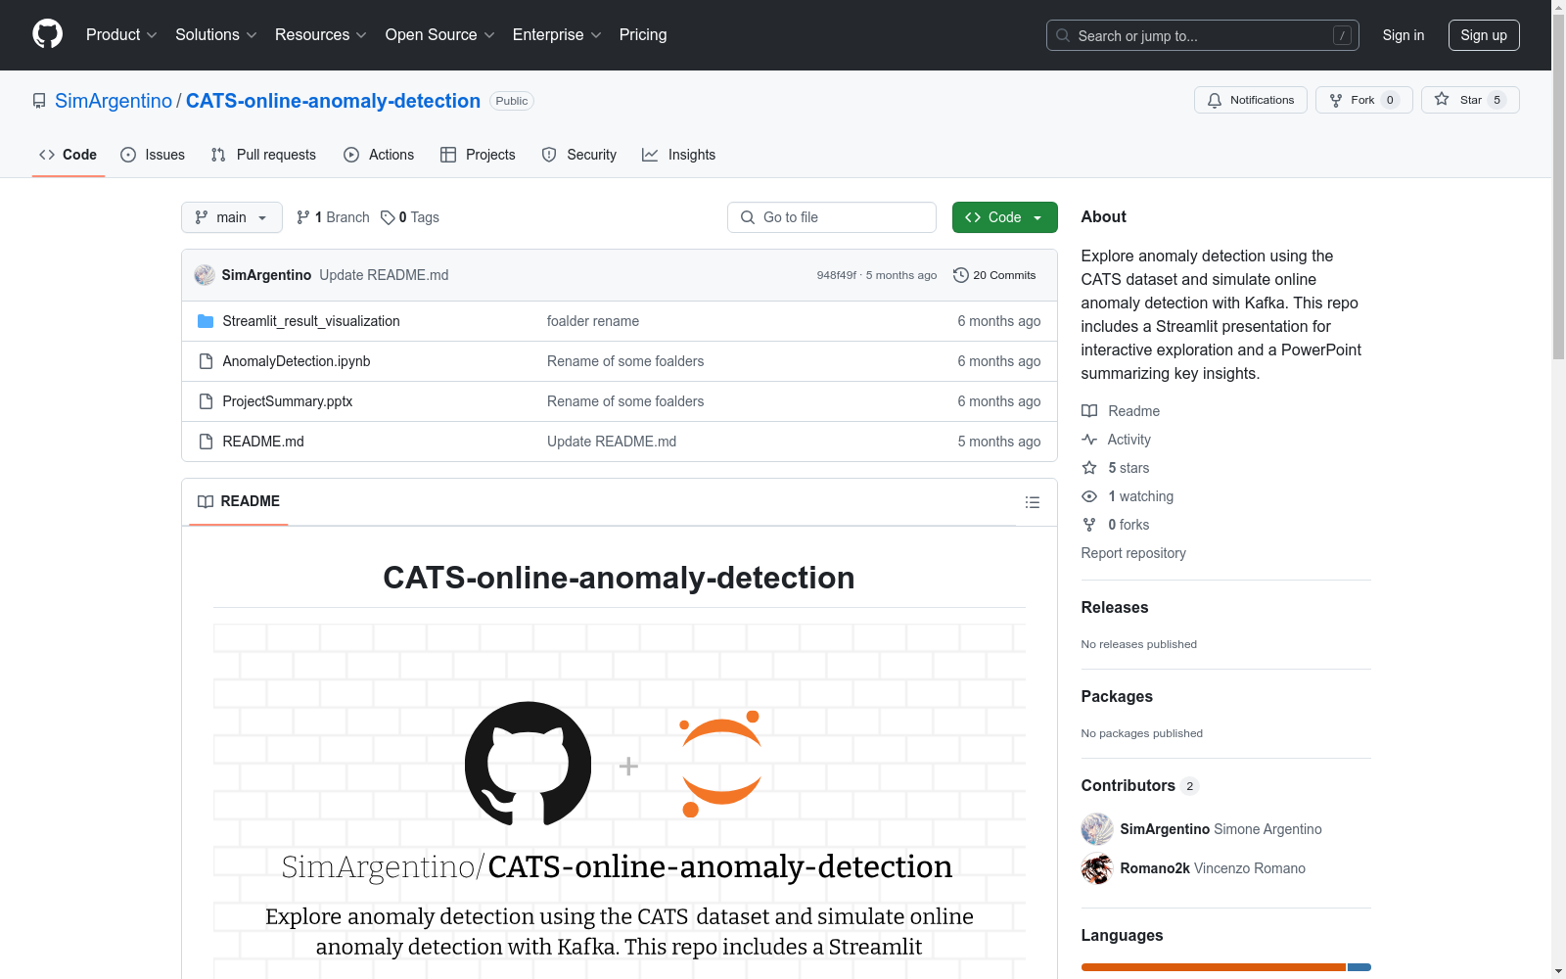
Task: Open the 'Update README.md' latest commit message
Action: (x=384, y=275)
